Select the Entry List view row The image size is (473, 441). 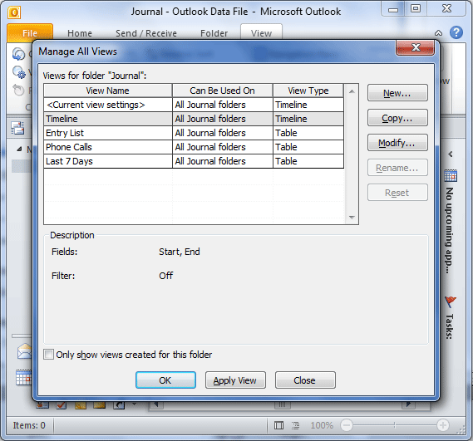[x=194, y=133]
